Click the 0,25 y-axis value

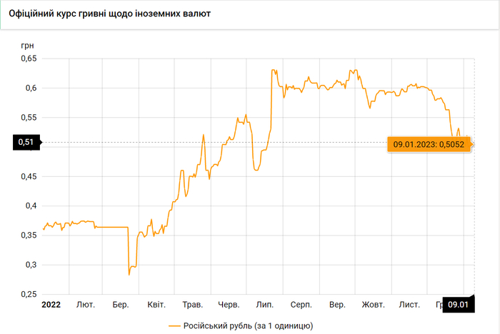25,294
